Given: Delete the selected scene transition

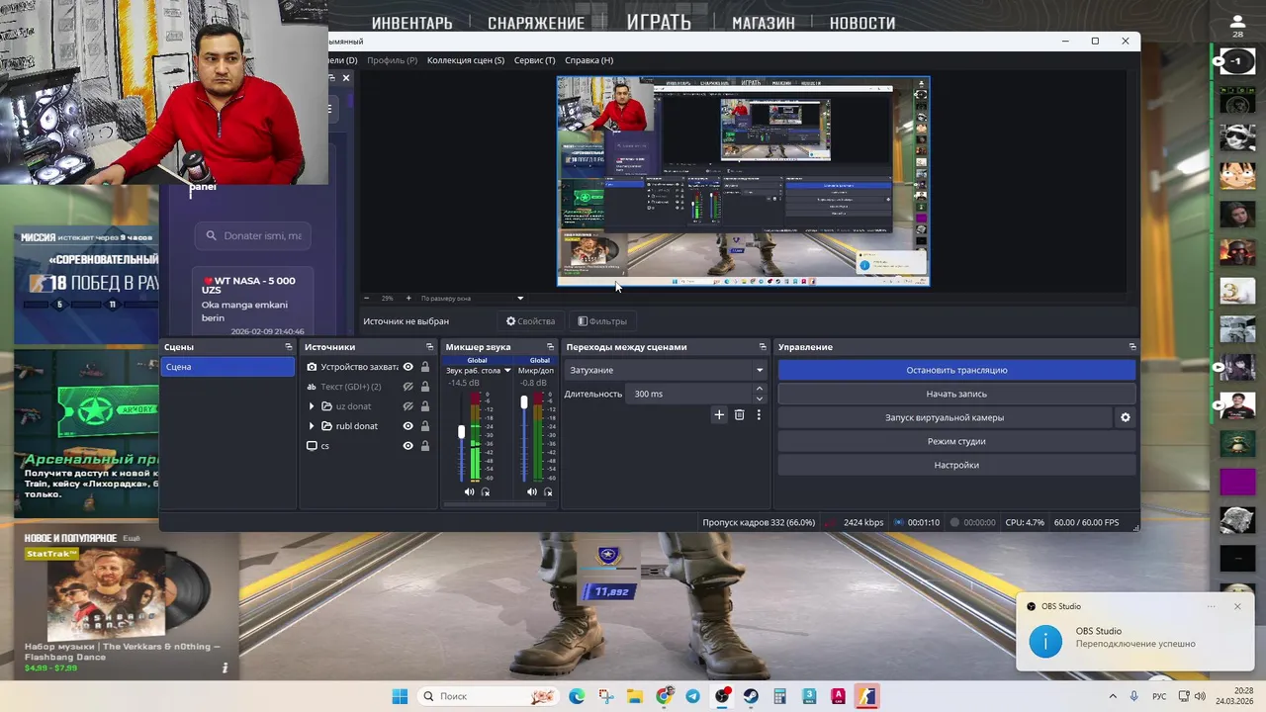Looking at the screenshot, I should click(x=739, y=415).
